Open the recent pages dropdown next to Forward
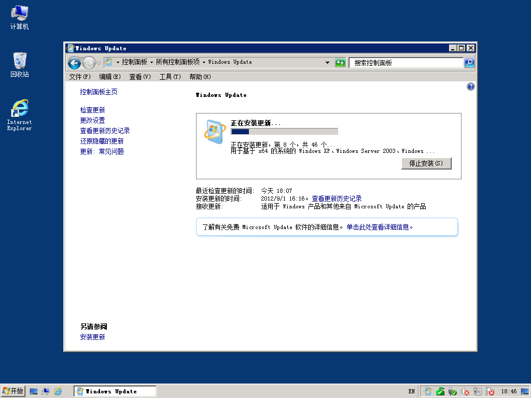The image size is (531, 398). (x=99, y=63)
